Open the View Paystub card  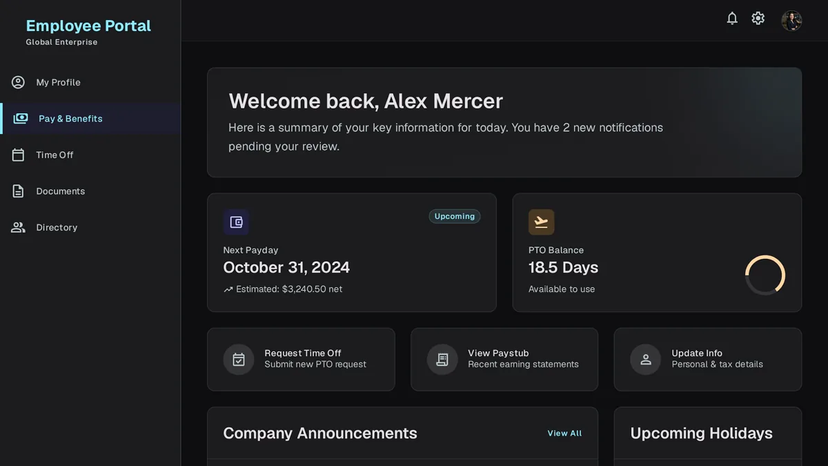coord(504,359)
